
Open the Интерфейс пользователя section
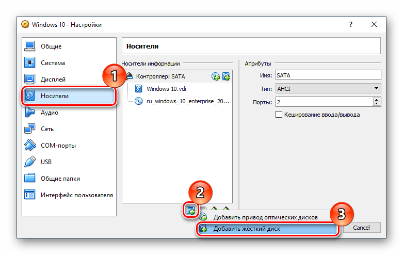(x=69, y=195)
